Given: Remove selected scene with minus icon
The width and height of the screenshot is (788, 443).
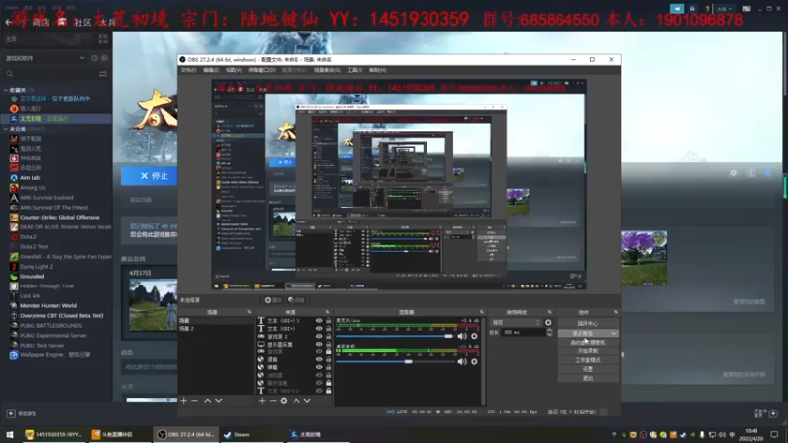Looking at the screenshot, I should (195, 401).
